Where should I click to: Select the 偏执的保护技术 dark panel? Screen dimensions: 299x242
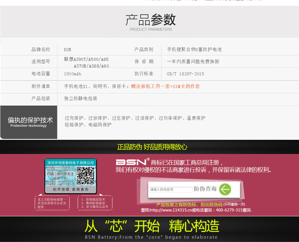tap(29, 122)
